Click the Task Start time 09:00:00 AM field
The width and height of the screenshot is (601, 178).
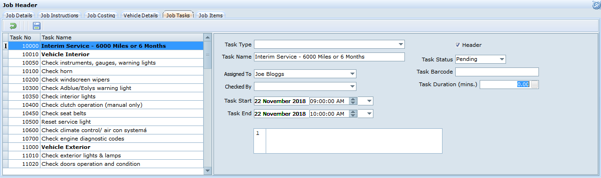(330, 101)
